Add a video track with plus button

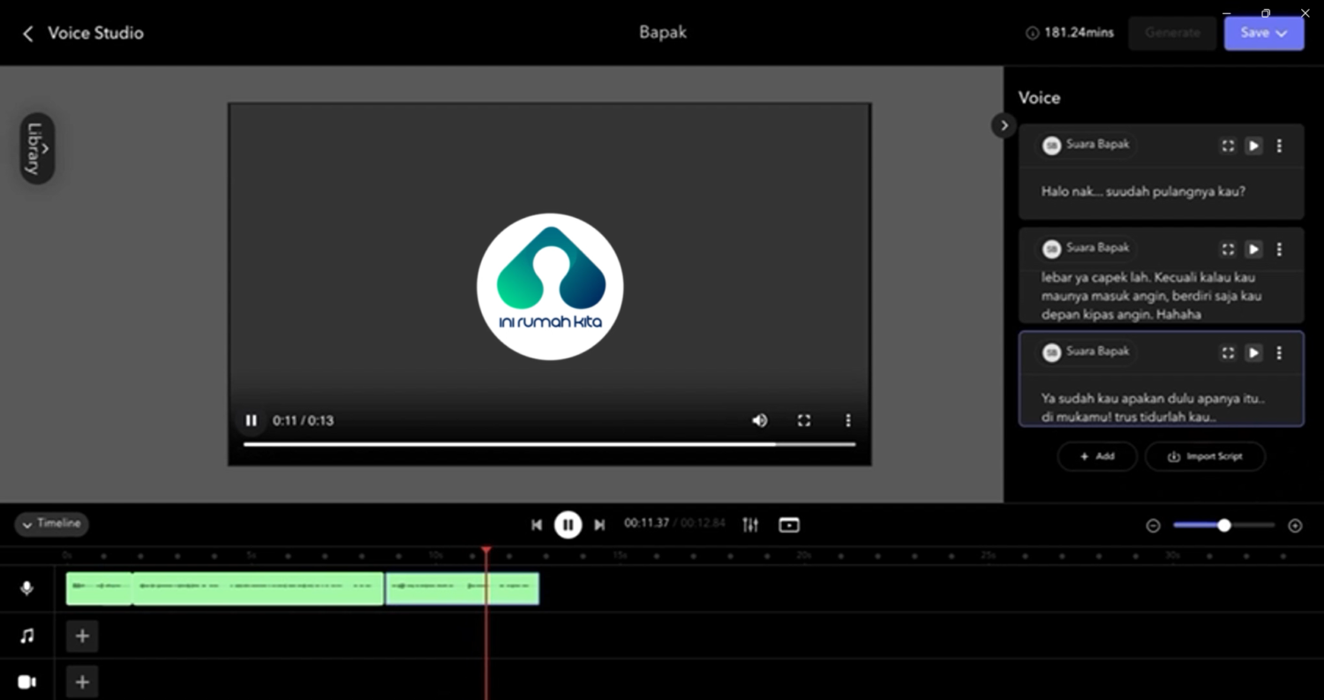pyautogui.click(x=82, y=682)
